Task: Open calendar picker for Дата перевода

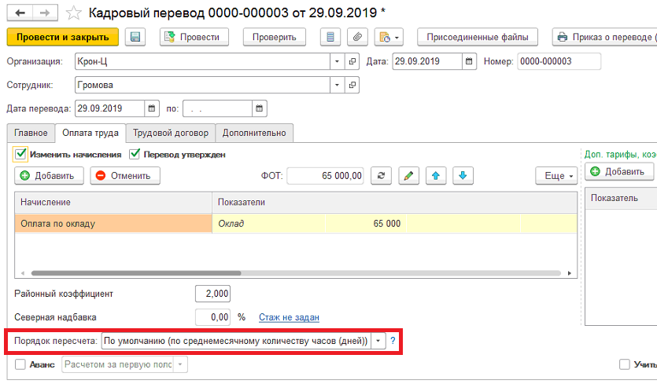Action: point(152,108)
